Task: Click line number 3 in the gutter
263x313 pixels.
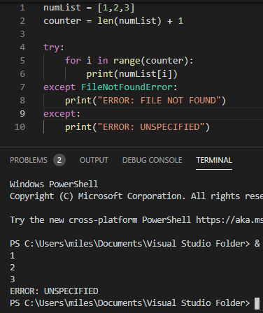Action: coord(22,34)
